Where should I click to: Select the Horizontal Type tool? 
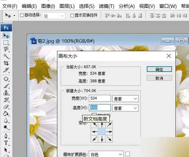coord(6,143)
